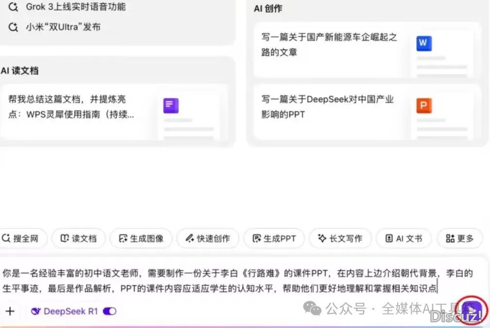Click the orange PowerPoint P icon
This screenshot has width=490, height=328.
click(424, 106)
